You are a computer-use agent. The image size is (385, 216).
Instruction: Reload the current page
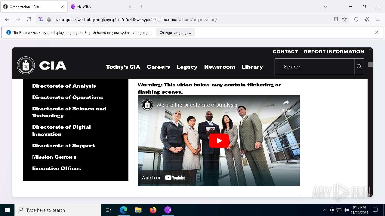coord(29,19)
